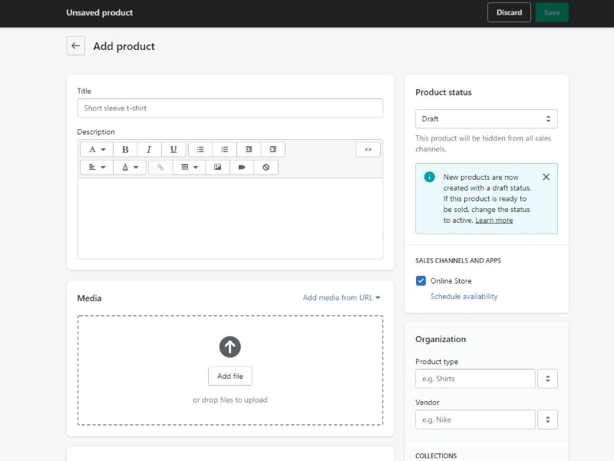
Task: Open the Product status Draft dropdown
Action: 486,119
